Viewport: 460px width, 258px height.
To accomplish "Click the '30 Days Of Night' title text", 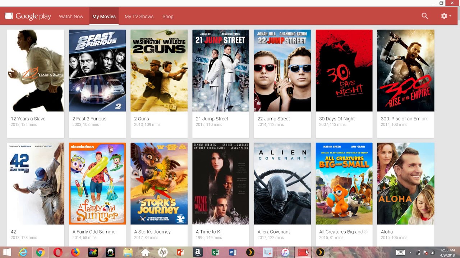I will coord(337,119).
